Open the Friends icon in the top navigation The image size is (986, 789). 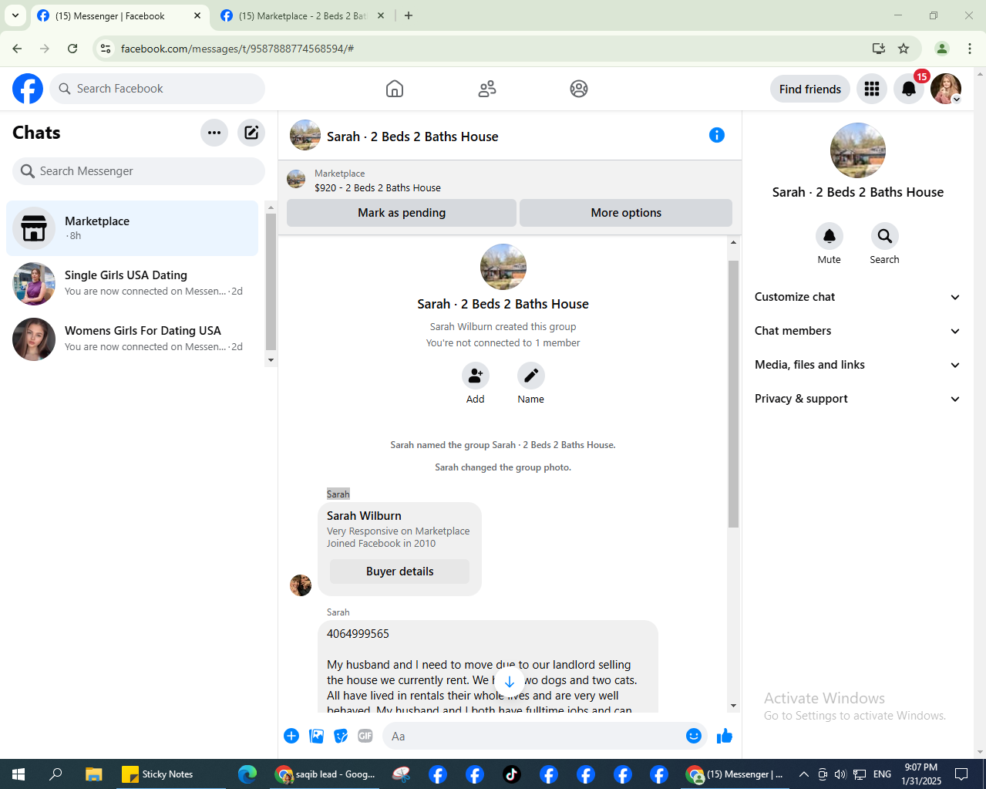tap(487, 89)
